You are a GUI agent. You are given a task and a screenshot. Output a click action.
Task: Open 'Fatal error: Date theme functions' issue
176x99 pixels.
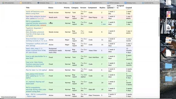(x=35, y=64)
